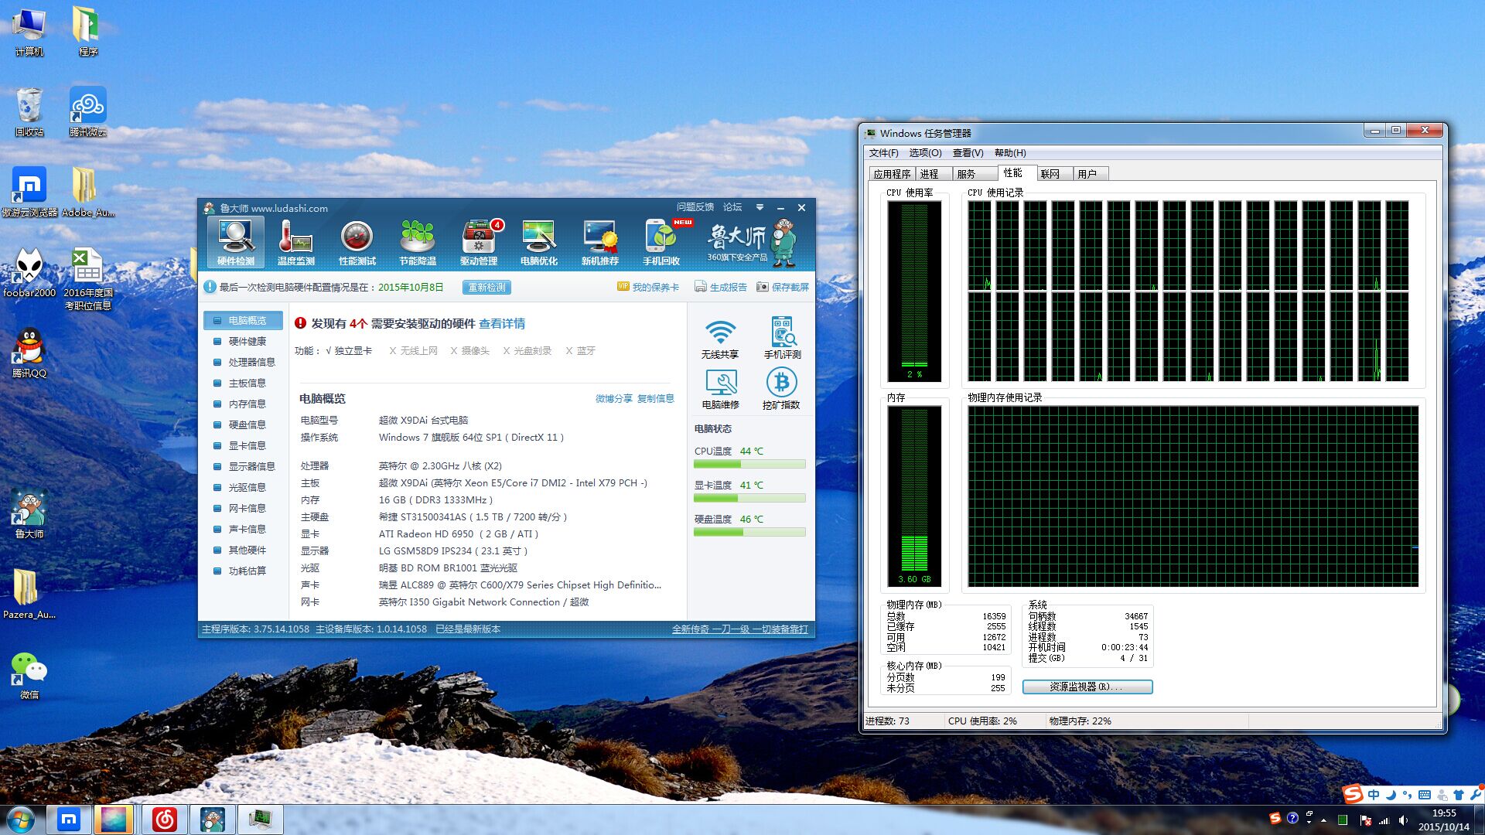The width and height of the screenshot is (1485, 835).
Task: Open 选项(O) menu in Task Manager
Action: click(x=925, y=153)
